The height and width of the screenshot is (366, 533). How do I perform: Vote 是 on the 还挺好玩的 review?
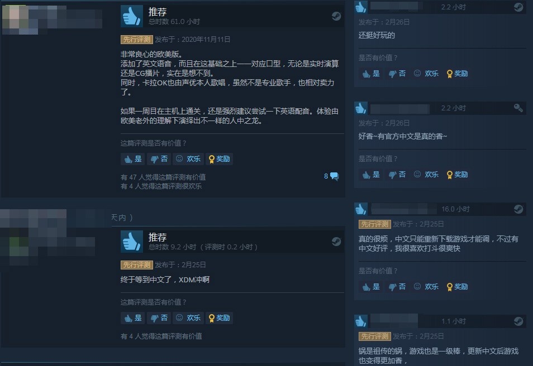point(371,73)
